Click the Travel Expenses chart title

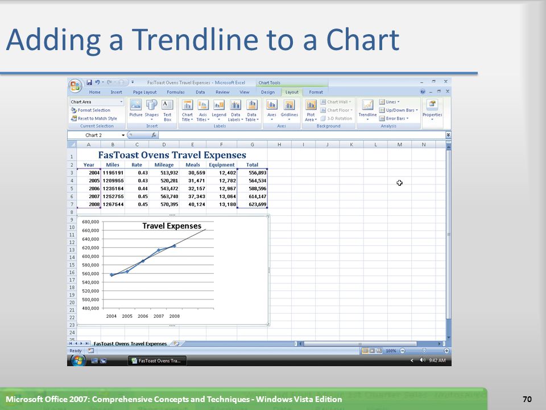[x=172, y=226]
